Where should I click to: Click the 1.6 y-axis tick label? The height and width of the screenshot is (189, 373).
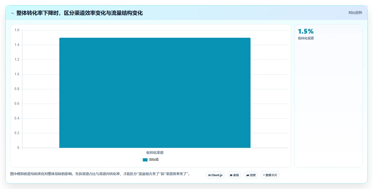pyautogui.click(x=17, y=30)
